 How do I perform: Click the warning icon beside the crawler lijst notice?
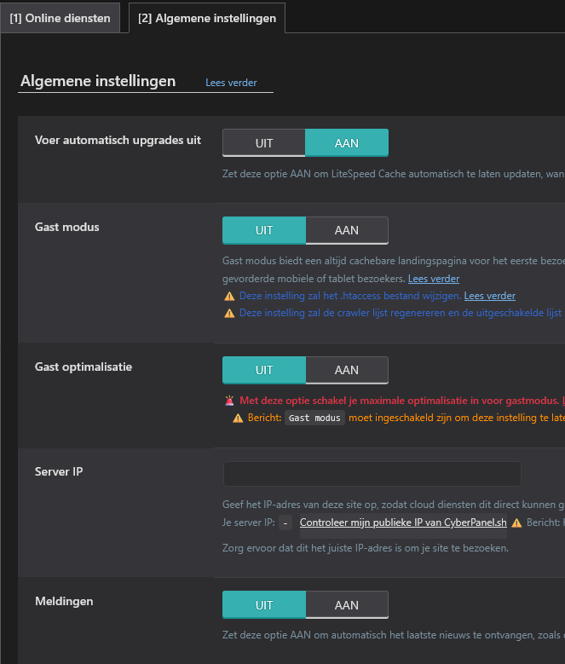(229, 313)
